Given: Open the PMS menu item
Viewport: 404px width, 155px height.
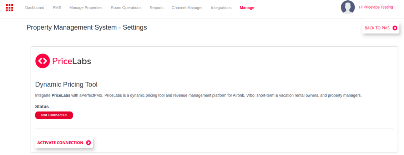Looking at the screenshot, I should pos(57,8).
